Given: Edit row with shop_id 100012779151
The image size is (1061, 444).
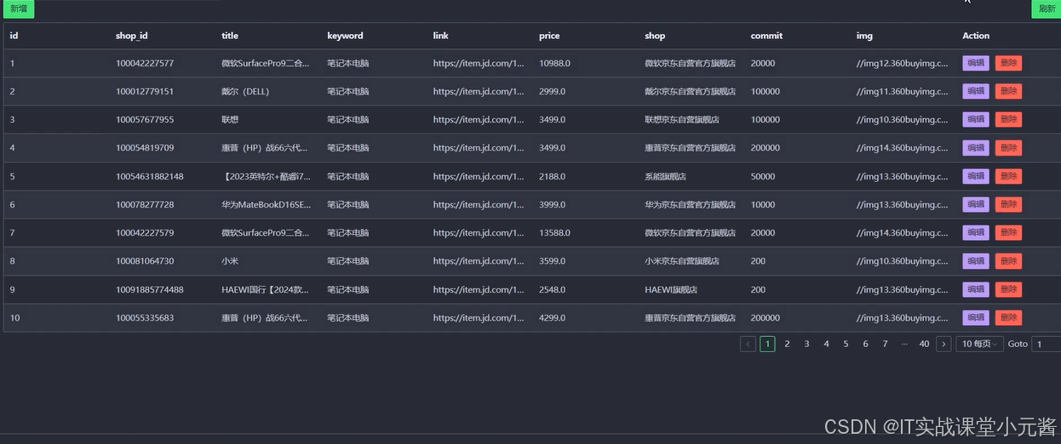Looking at the screenshot, I should click(x=976, y=91).
